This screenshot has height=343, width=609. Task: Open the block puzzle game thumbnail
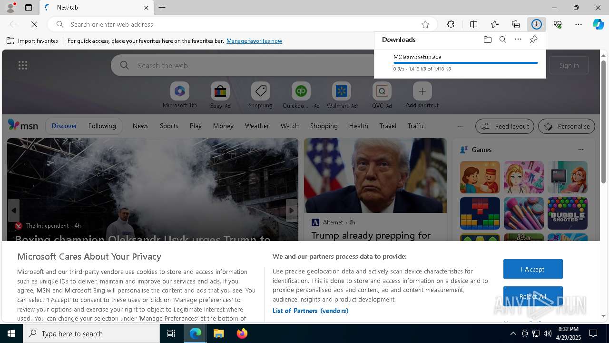point(480,213)
